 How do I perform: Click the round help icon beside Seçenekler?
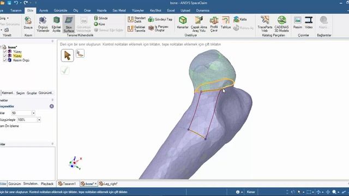[x=52, y=106]
